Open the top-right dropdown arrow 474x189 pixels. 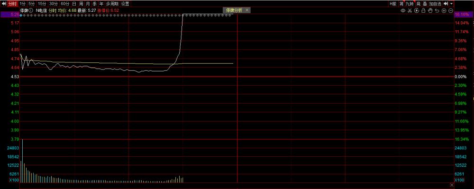click(x=451, y=4)
